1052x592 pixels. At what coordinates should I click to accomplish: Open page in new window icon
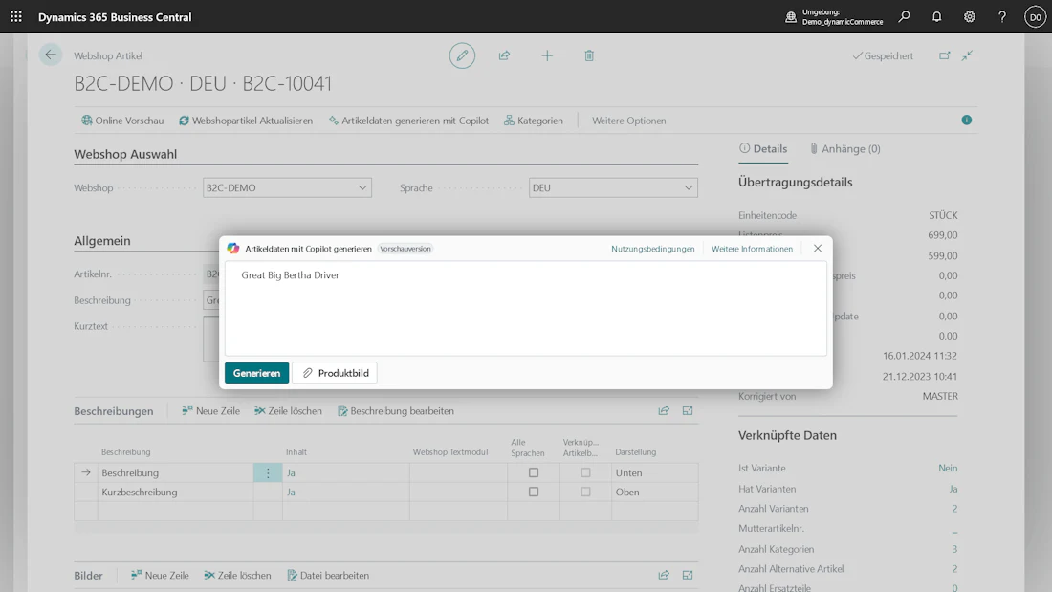[945, 55]
